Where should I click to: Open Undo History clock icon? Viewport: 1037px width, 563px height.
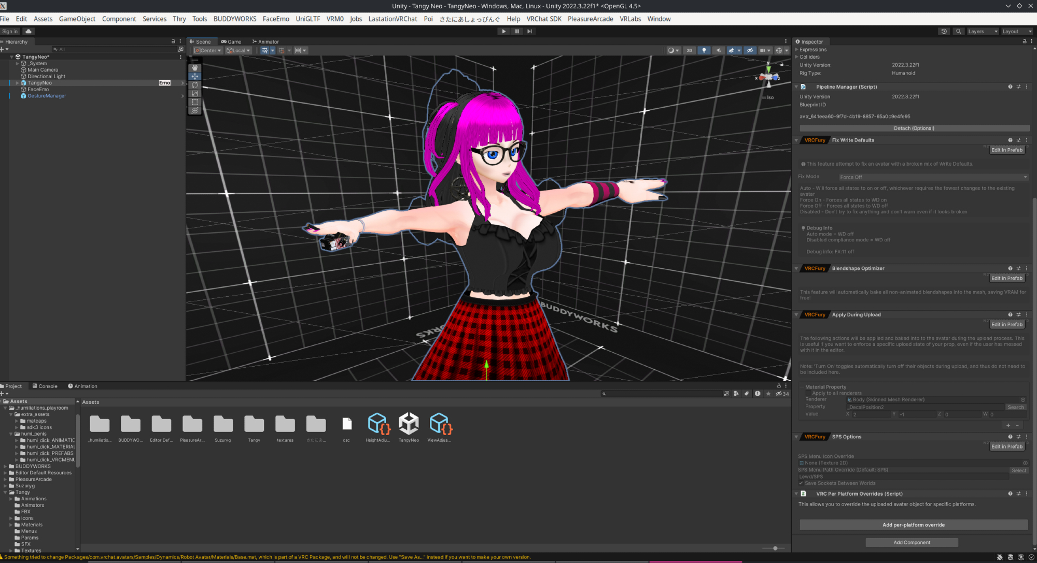pyautogui.click(x=944, y=31)
